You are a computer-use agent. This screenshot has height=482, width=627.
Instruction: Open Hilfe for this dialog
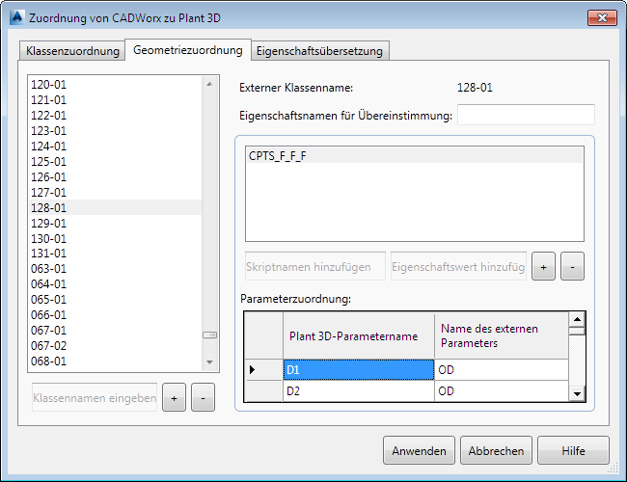pyautogui.click(x=573, y=450)
